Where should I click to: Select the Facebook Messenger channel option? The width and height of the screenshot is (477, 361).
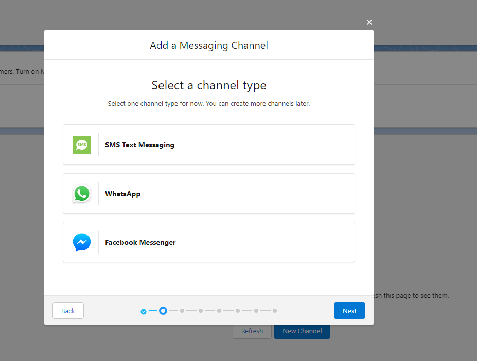click(208, 242)
